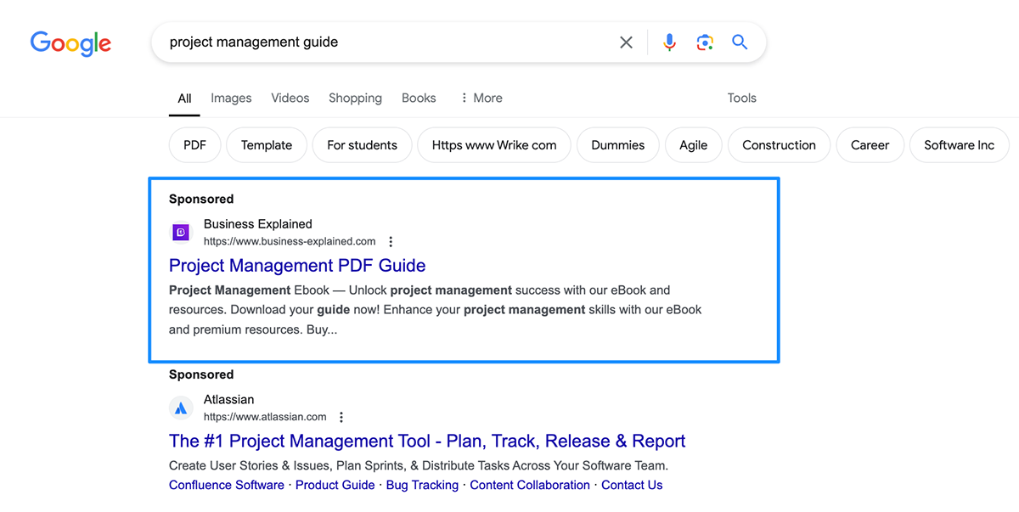Select the Template filter chip
Image resolution: width=1019 pixels, height=512 pixels.
(x=266, y=144)
